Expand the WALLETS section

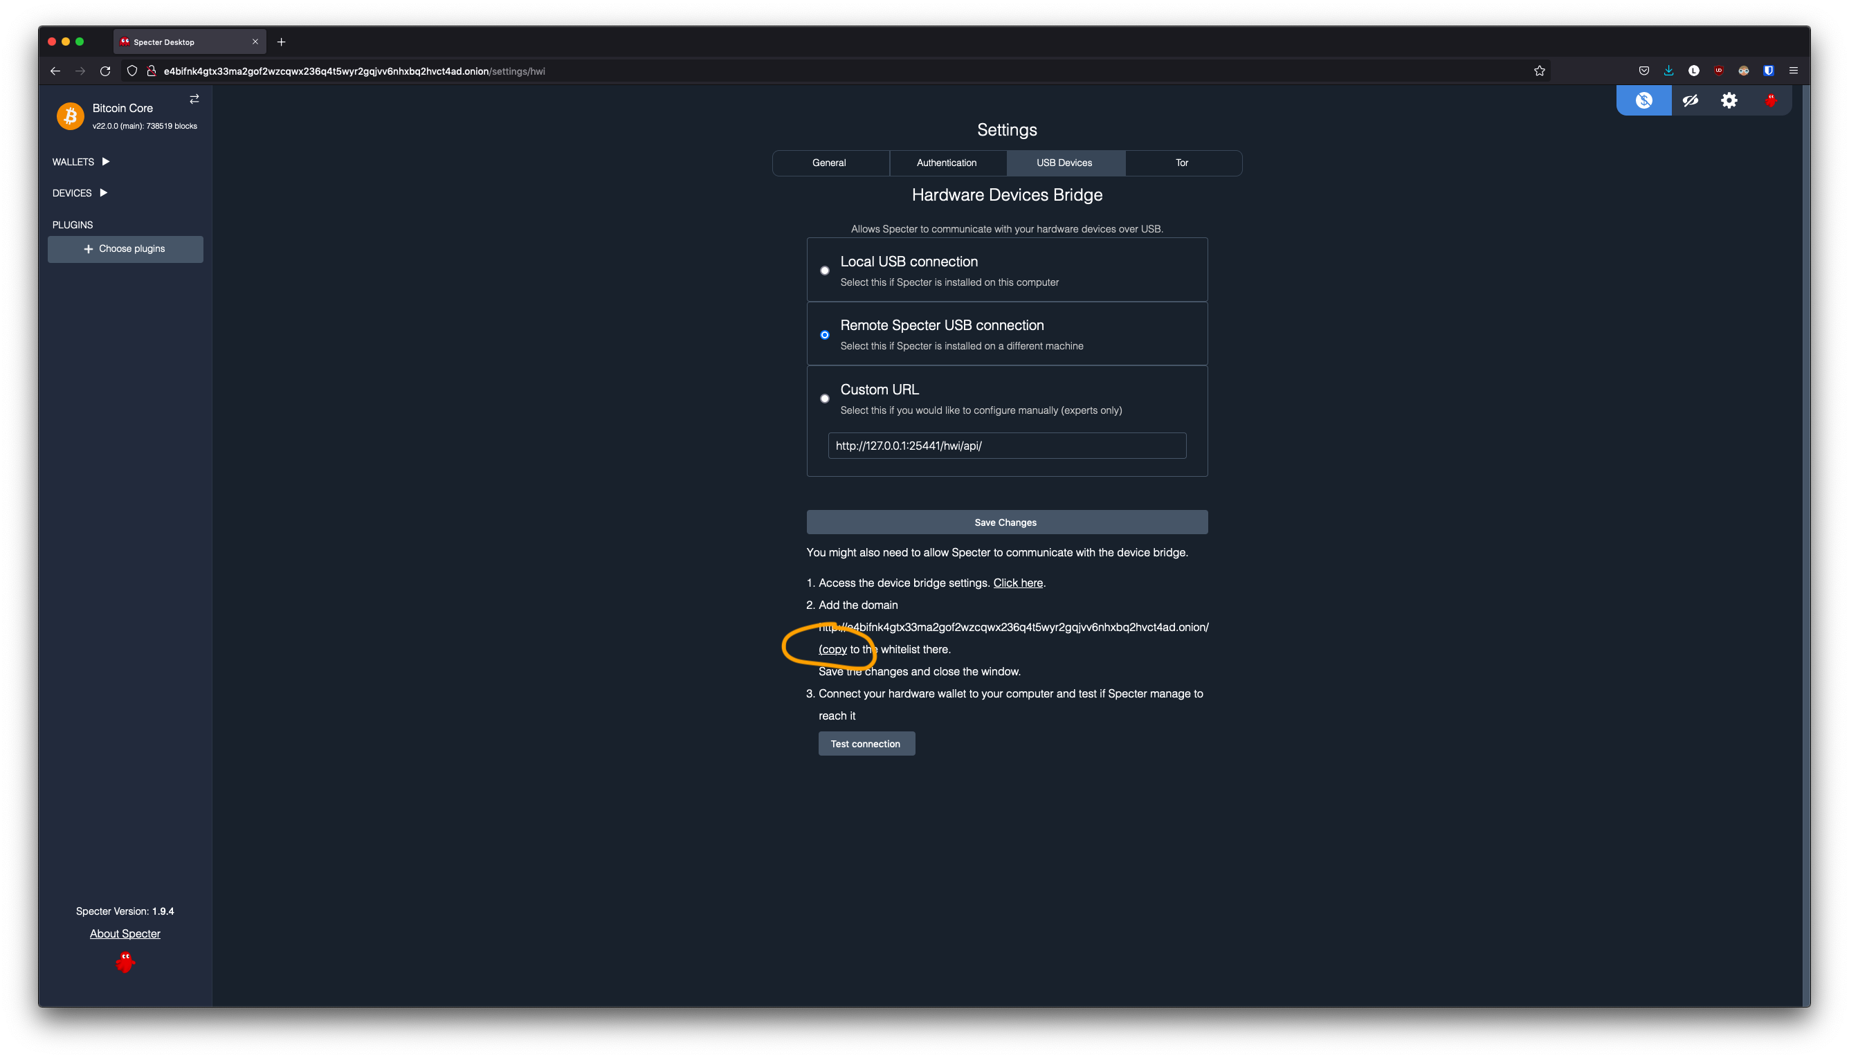coord(81,161)
